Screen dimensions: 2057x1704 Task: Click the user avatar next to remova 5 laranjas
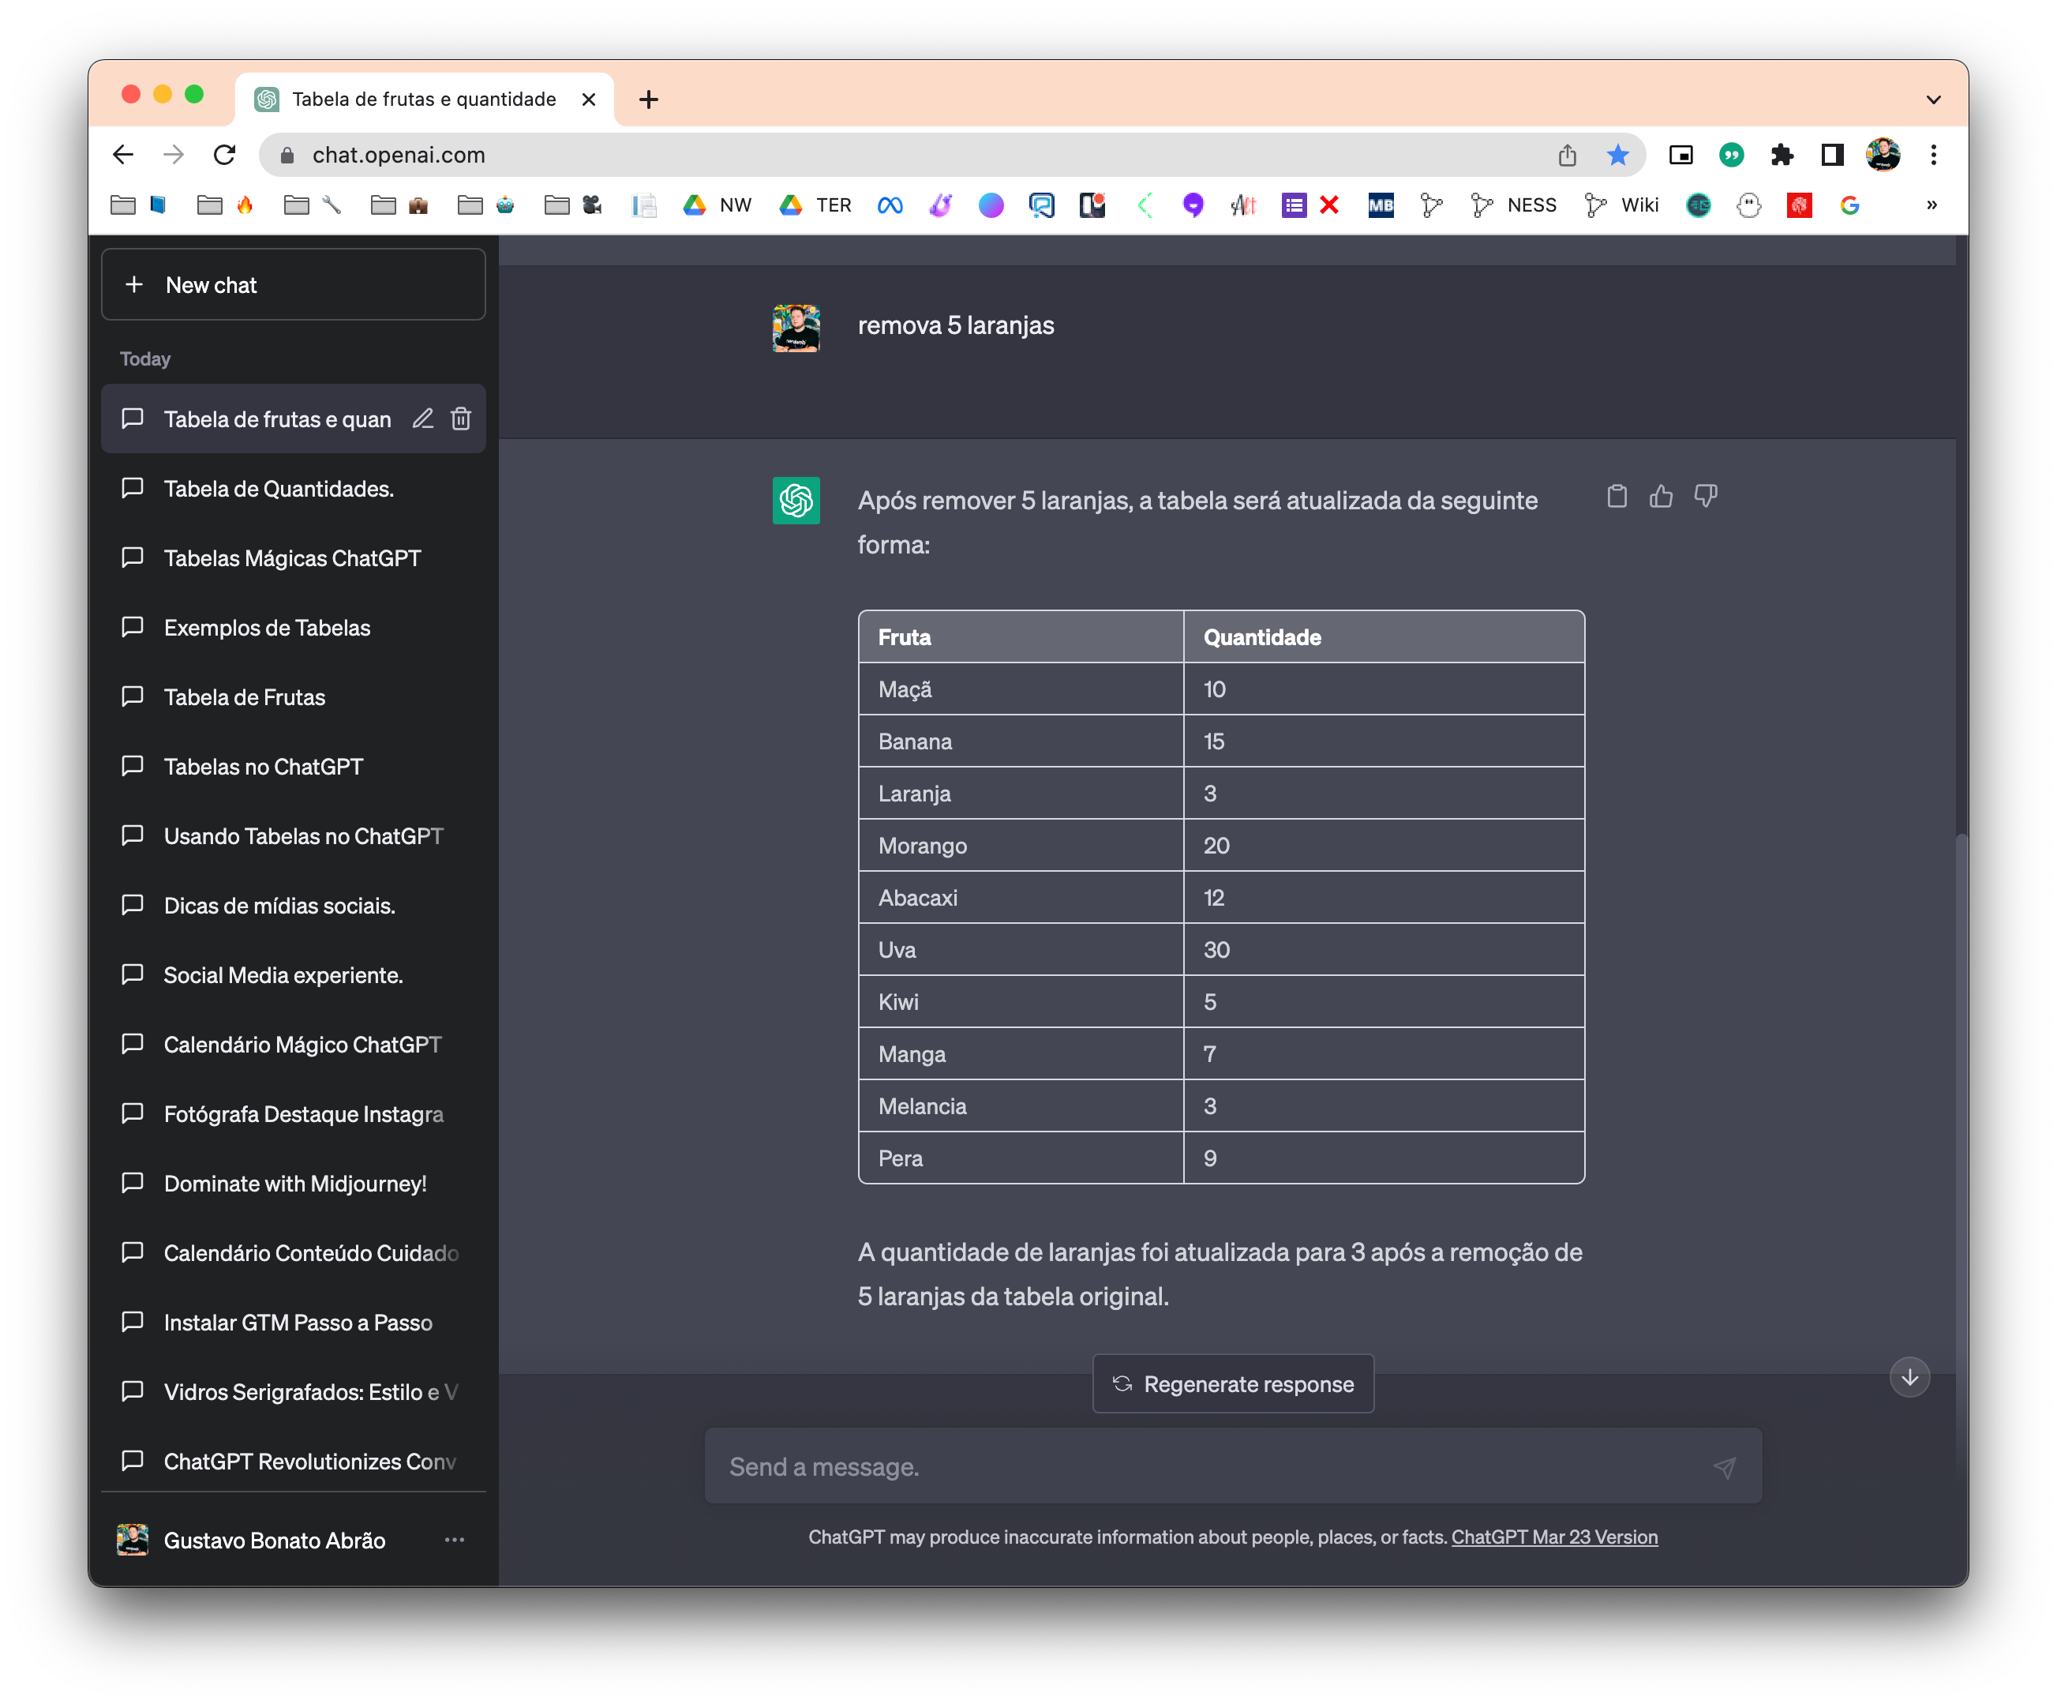tap(796, 327)
